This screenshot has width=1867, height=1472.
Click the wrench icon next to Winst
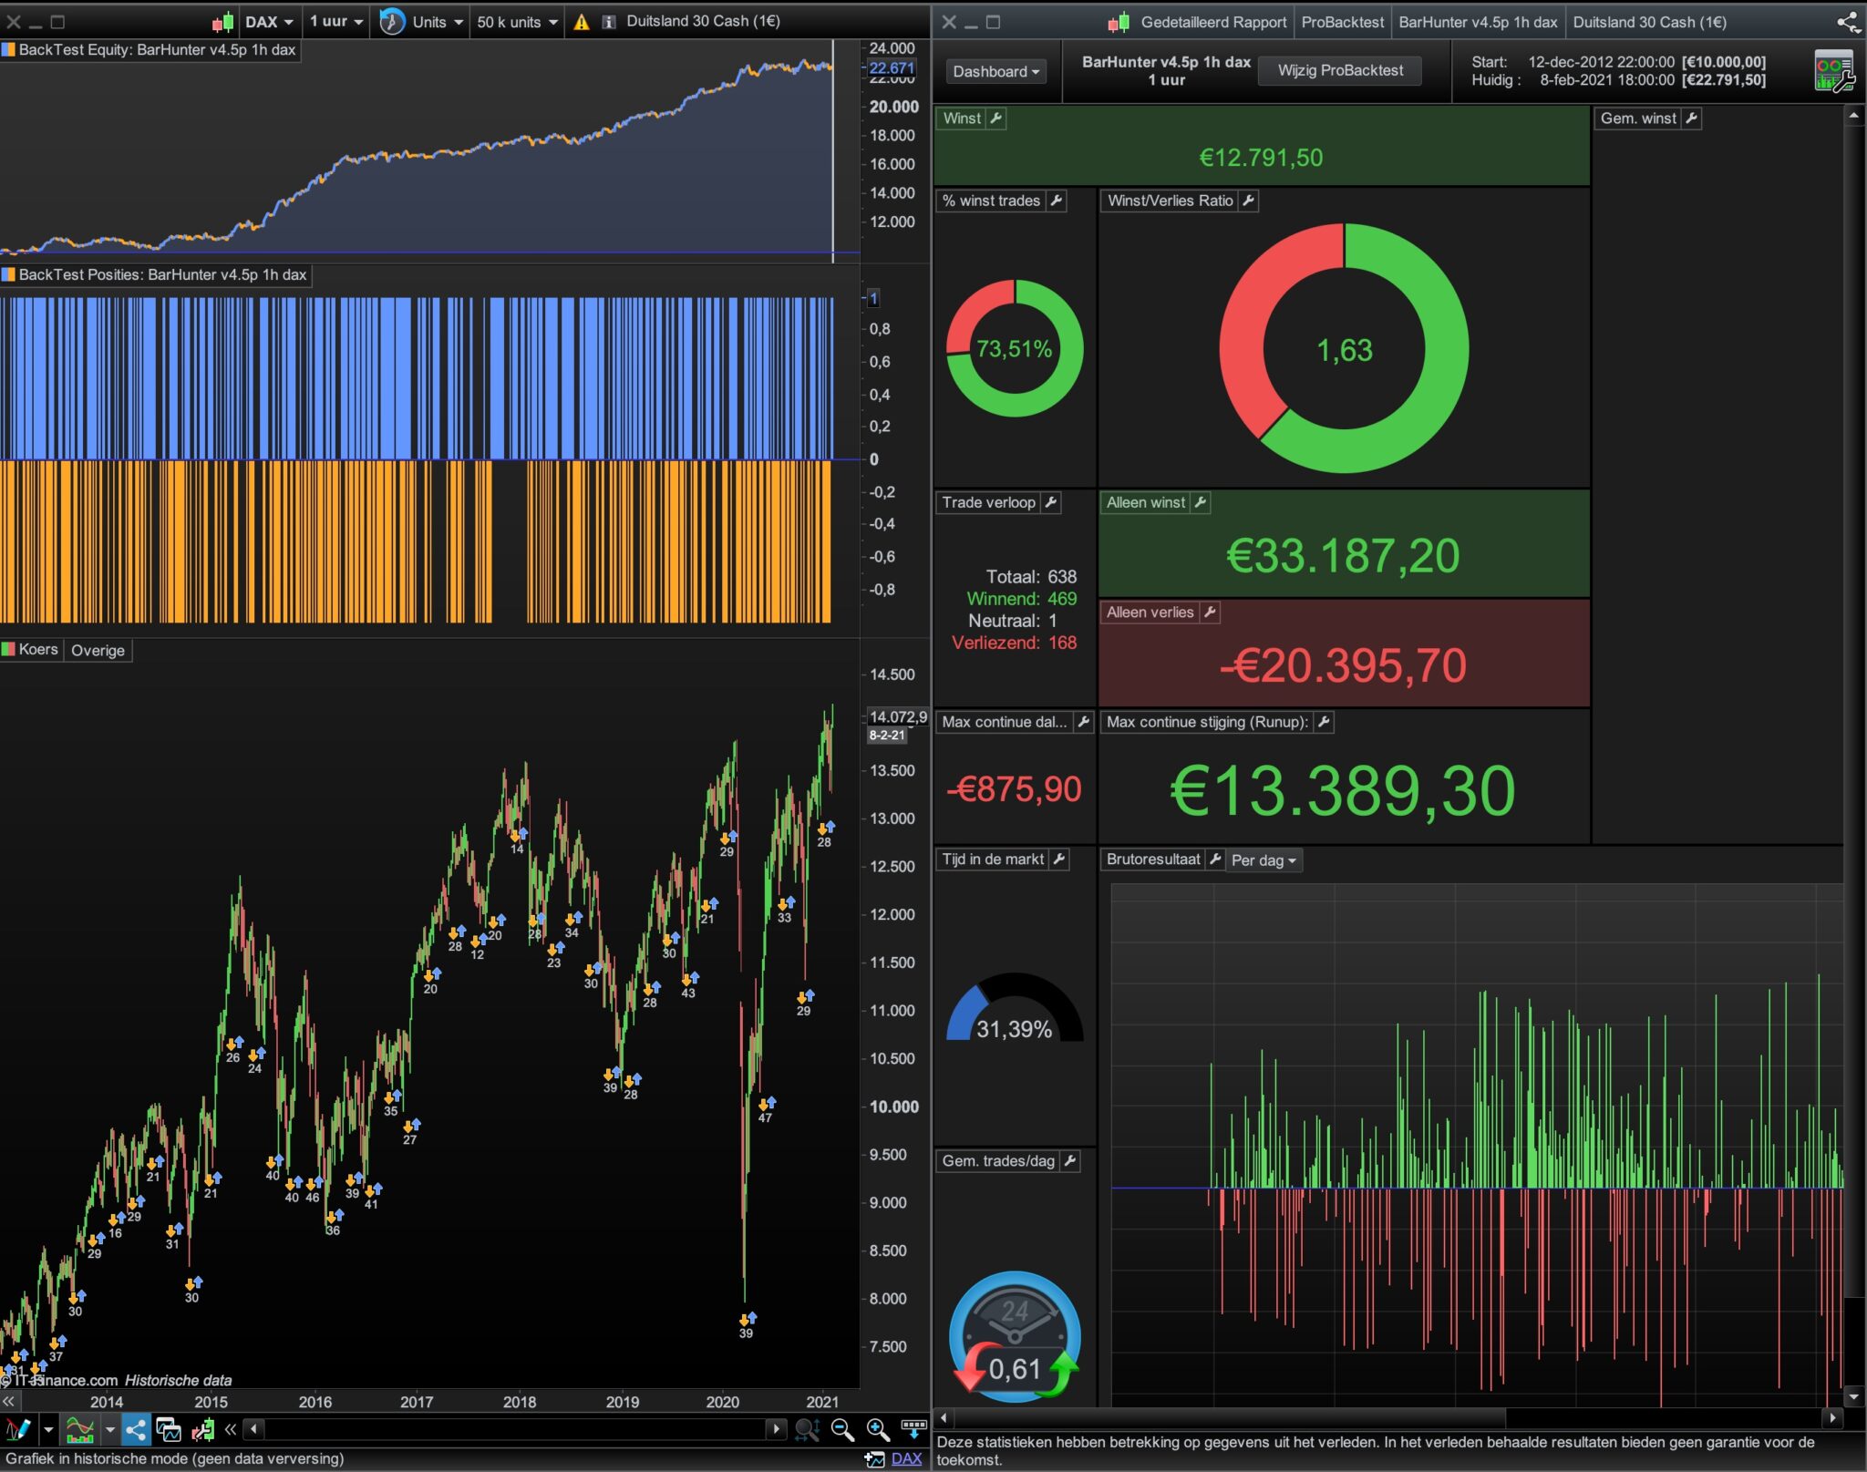(x=996, y=118)
